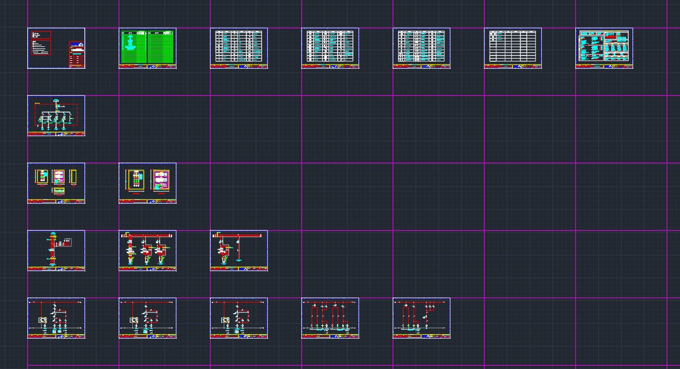Select the cyan legend sheet ending the top row
The image size is (680, 369).
point(604,48)
